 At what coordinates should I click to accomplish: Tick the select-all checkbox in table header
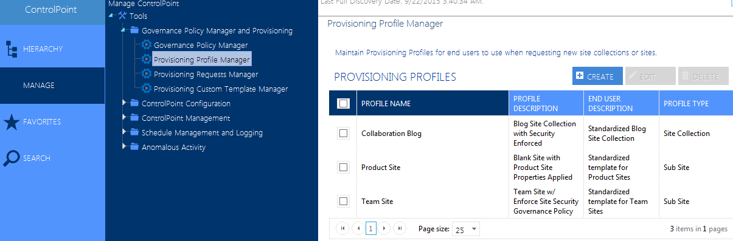343,103
